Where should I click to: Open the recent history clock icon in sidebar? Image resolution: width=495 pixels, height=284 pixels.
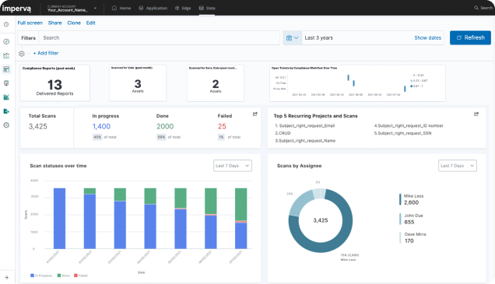coord(6,24)
